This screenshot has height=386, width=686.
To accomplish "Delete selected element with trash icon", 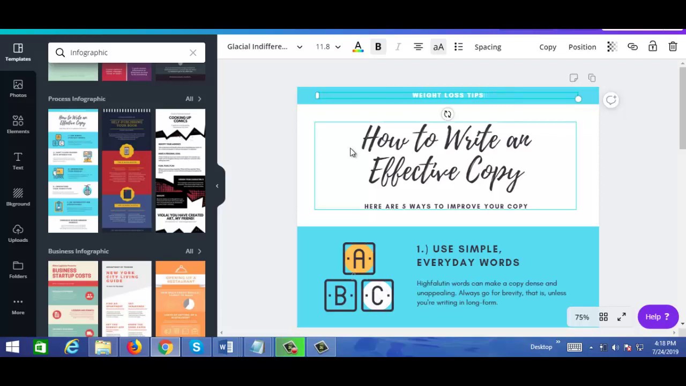I will 673,47.
